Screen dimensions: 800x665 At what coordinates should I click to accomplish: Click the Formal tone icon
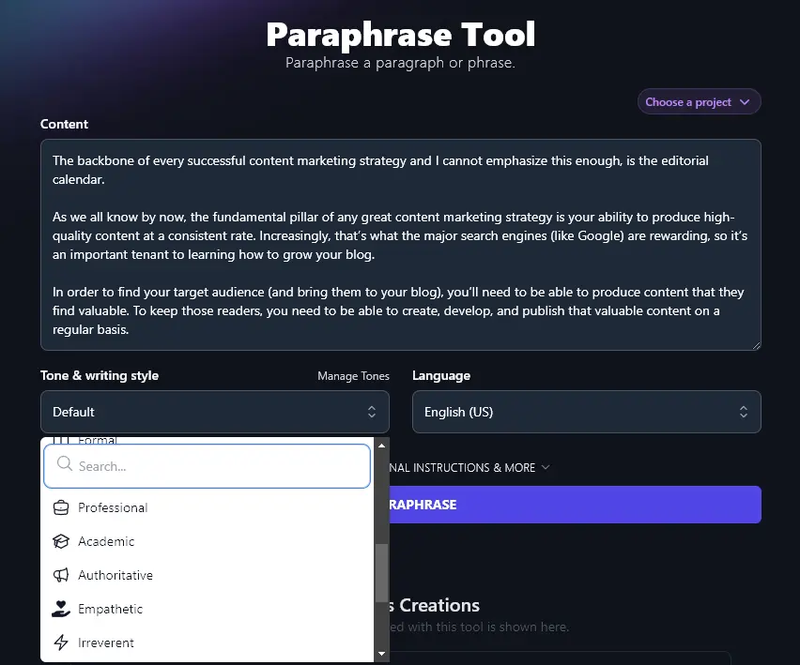point(59,439)
